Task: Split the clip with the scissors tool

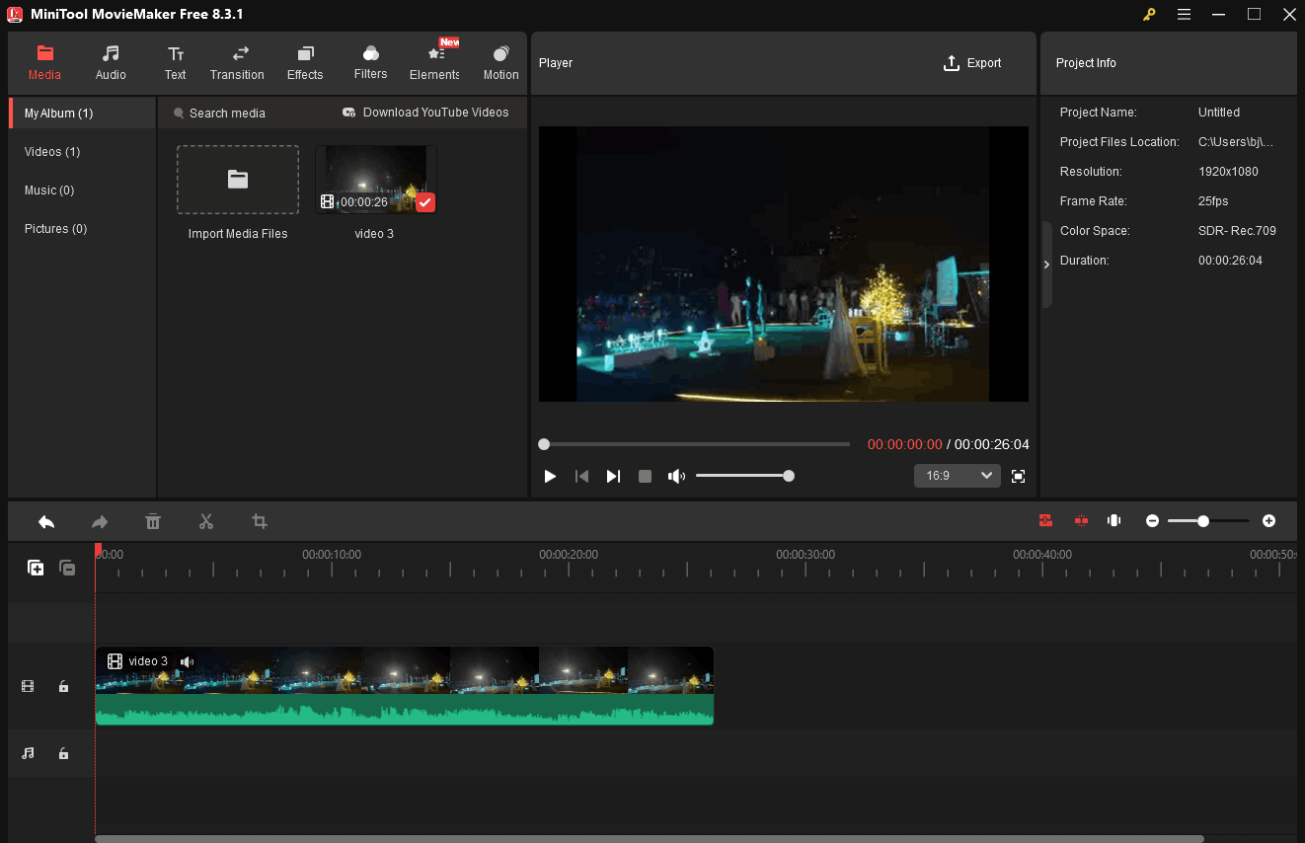Action: pyautogui.click(x=205, y=521)
